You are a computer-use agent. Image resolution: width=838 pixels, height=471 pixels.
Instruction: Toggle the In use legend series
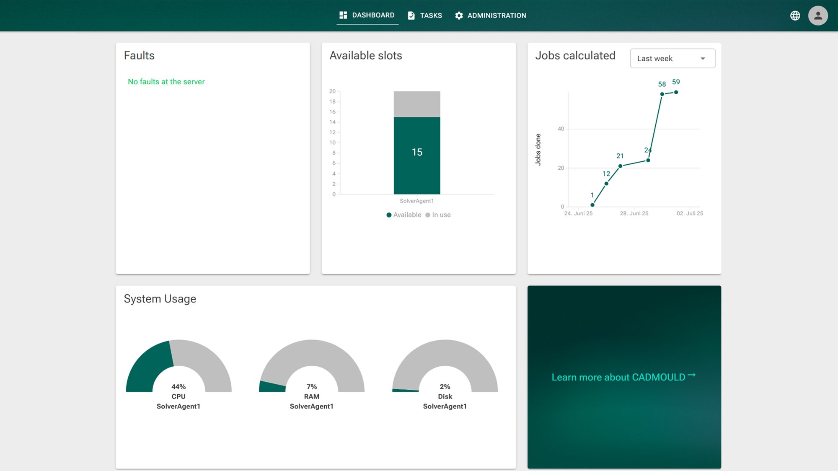[438, 215]
